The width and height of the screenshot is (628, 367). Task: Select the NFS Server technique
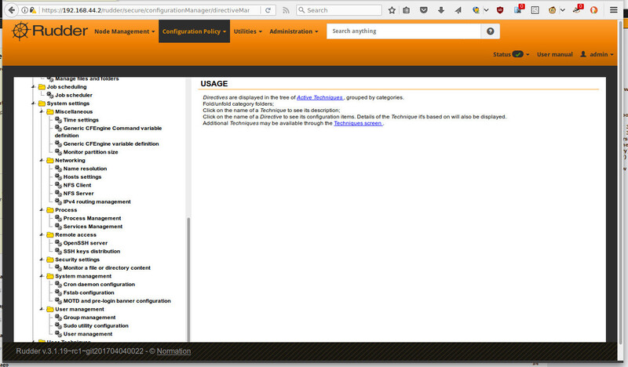coord(78,194)
